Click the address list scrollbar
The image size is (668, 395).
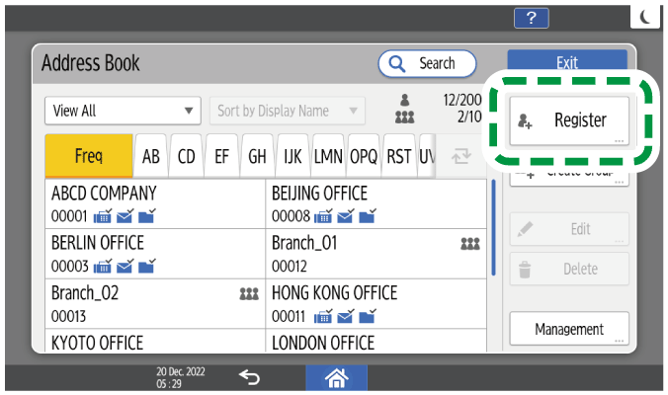click(x=494, y=227)
